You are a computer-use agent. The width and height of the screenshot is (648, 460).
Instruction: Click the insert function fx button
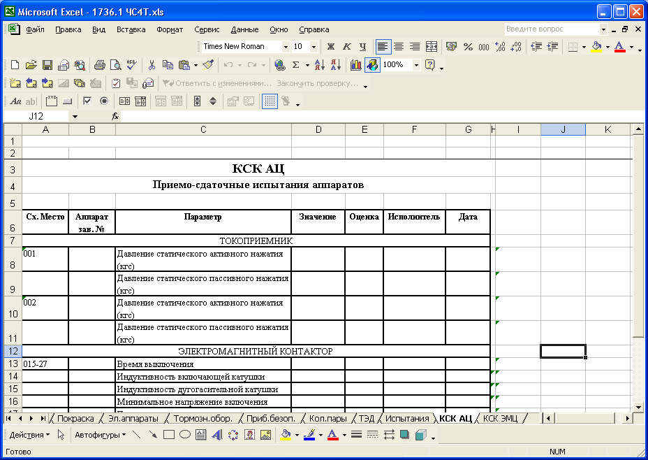pos(115,117)
